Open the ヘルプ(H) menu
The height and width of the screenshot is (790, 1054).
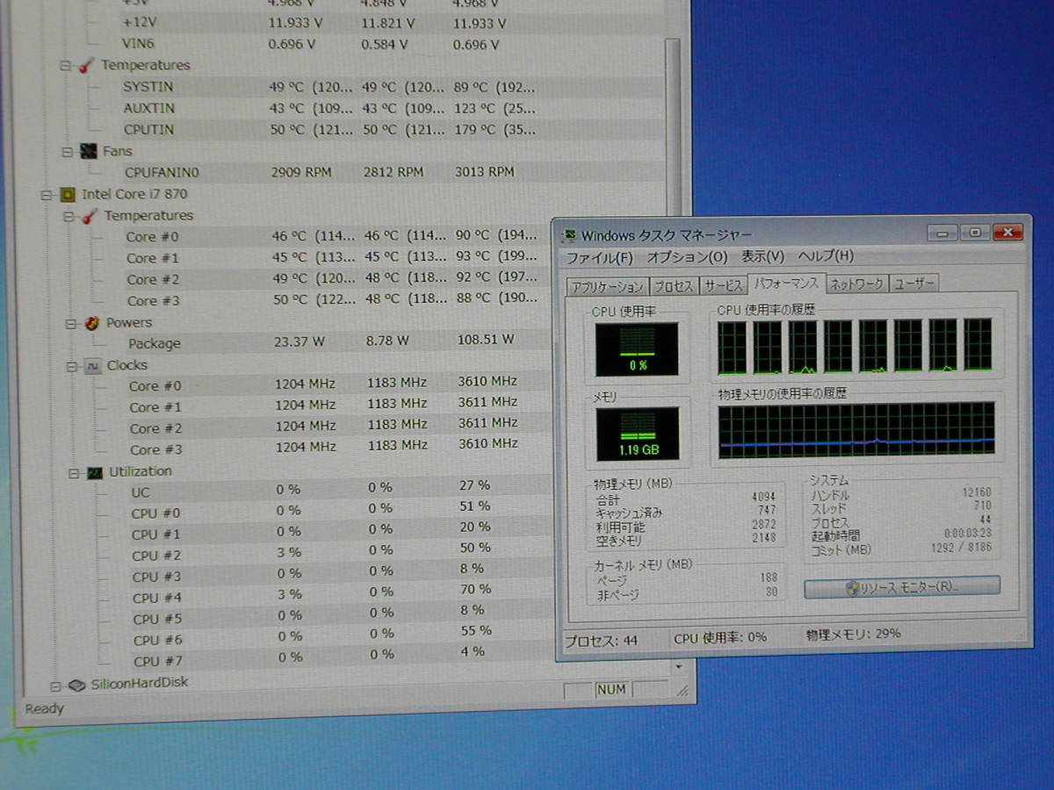[825, 256]
